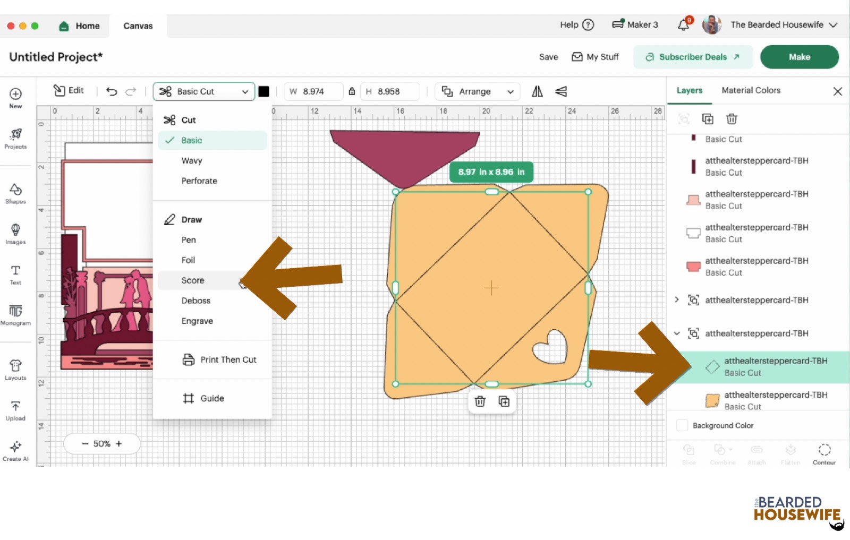This screenshot has height=540, width=850.
Task: Click the black color swatch in toolbar
Action: (x=264, y=91)
